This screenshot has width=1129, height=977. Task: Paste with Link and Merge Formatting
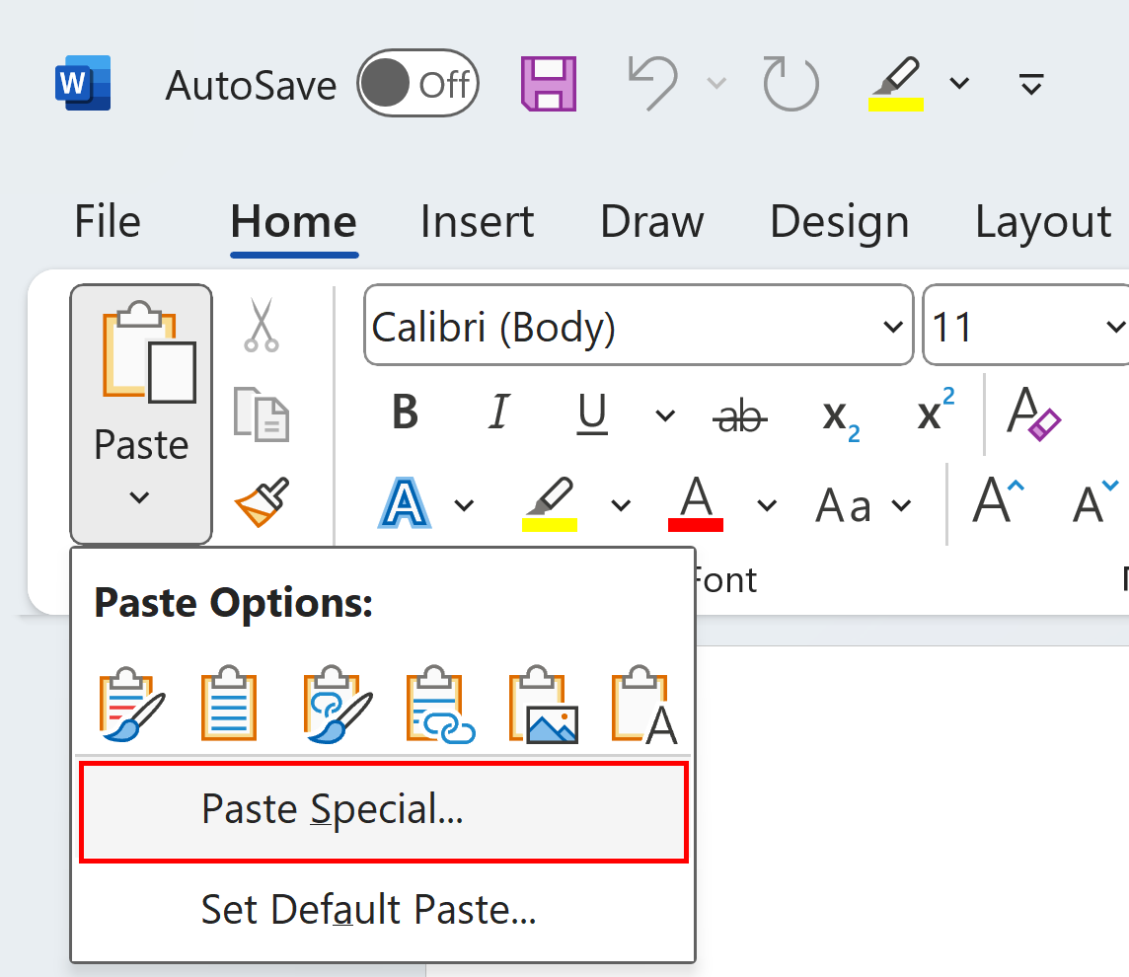coord(439,704)
